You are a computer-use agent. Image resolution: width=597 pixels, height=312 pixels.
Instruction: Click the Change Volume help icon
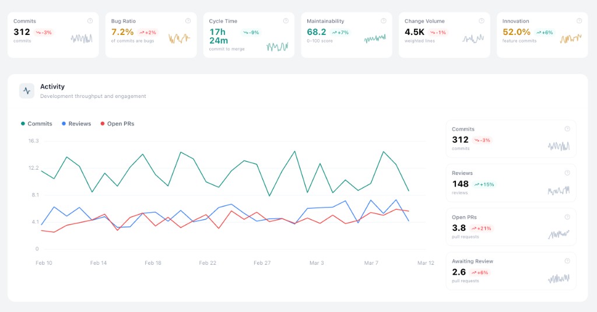[x=482, y=21]
